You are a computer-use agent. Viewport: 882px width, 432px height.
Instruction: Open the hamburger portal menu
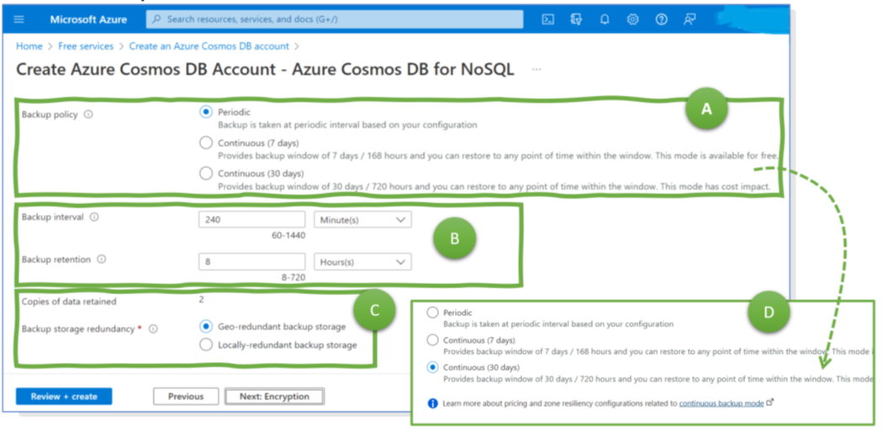19,19
